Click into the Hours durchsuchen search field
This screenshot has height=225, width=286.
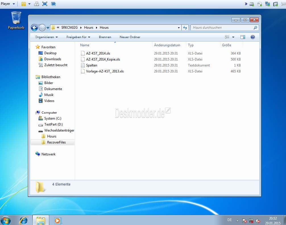click(x=222, y=28)
